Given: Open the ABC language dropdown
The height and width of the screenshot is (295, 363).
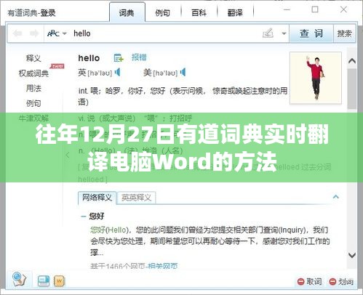Looking at the screenshot, I should [x=57, y=33].
